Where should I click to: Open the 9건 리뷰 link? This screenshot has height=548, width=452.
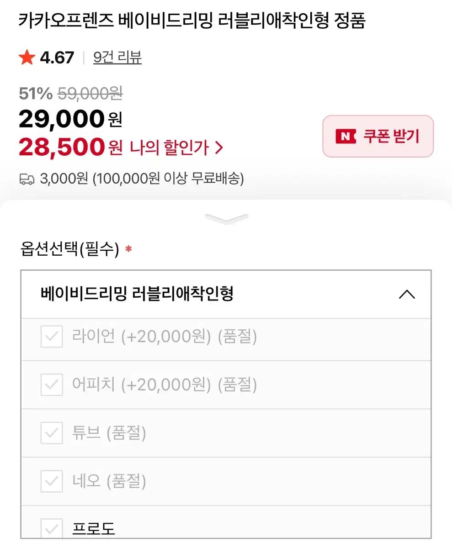(x=117, y=58)
